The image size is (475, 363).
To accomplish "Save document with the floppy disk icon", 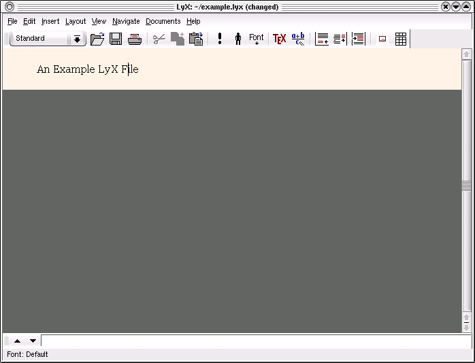I will [x=116, y=39].
